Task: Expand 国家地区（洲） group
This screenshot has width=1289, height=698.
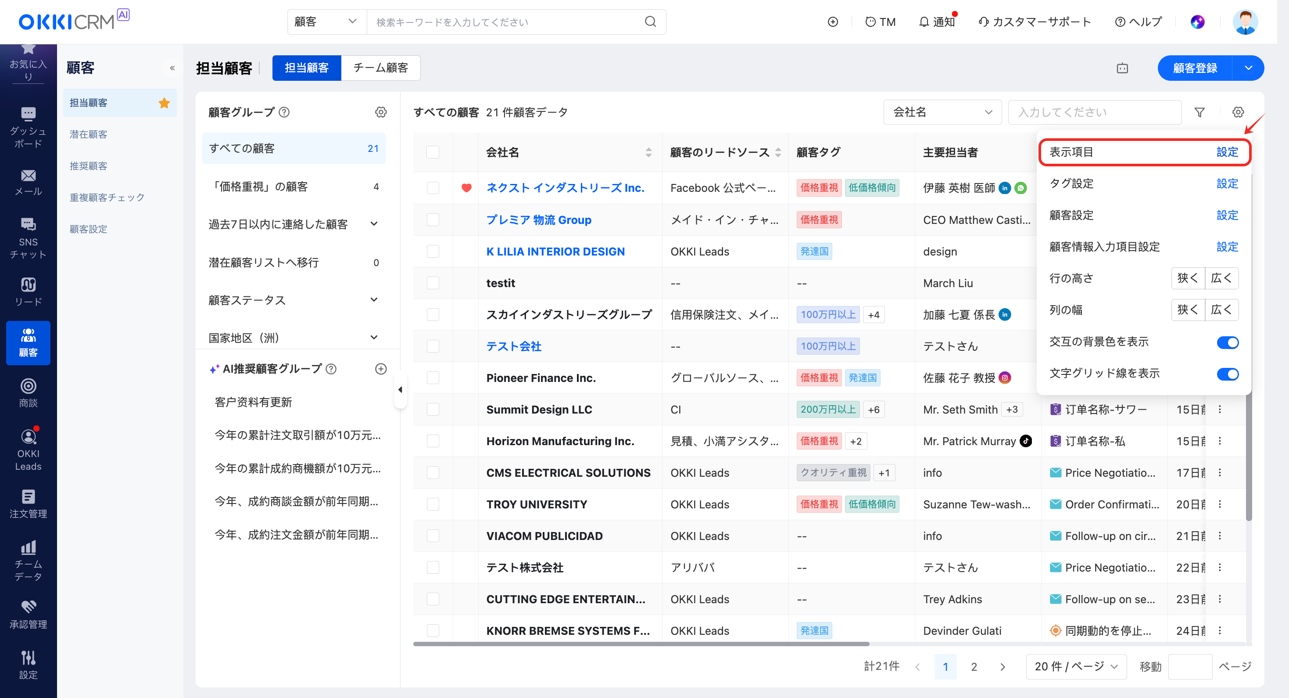Action: [374, 338]
